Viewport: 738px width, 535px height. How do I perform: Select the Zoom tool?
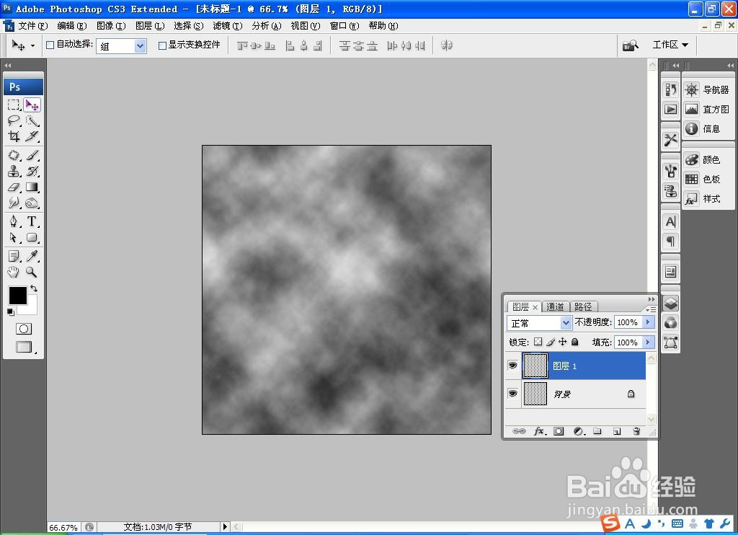coord(32,272)
